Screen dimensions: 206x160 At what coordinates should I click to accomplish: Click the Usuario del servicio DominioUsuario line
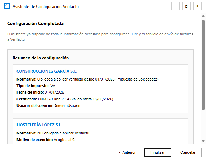[x=48, y=106]
